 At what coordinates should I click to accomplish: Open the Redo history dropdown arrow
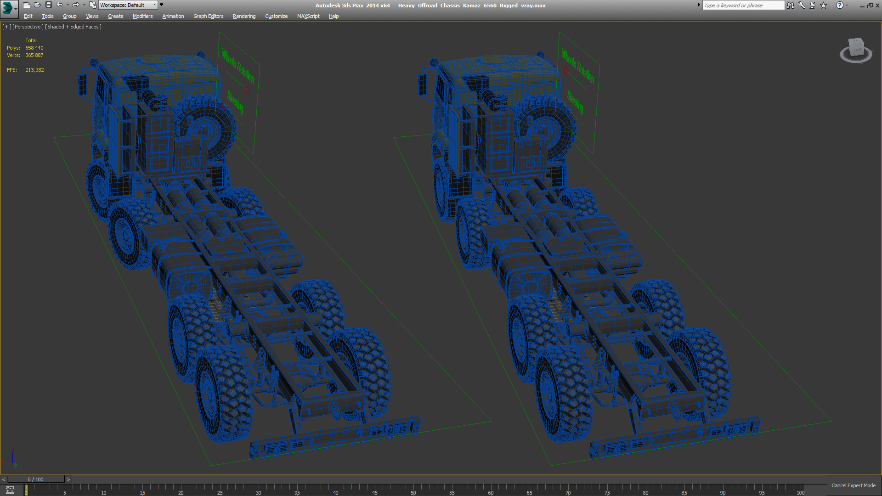coord(84,5)
